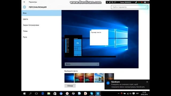171x96 pixels.
Task: Focus the Найти параметр search field
Action: (129, 7)
